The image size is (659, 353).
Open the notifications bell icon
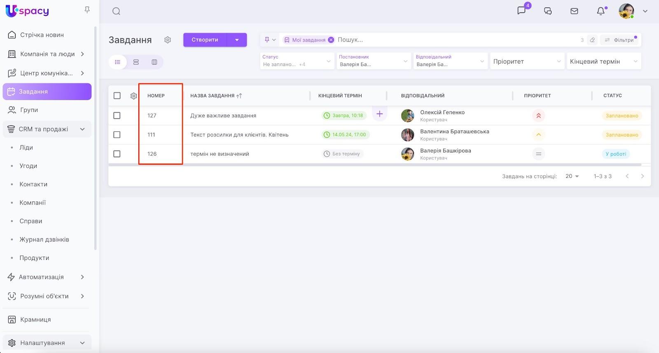601,11
